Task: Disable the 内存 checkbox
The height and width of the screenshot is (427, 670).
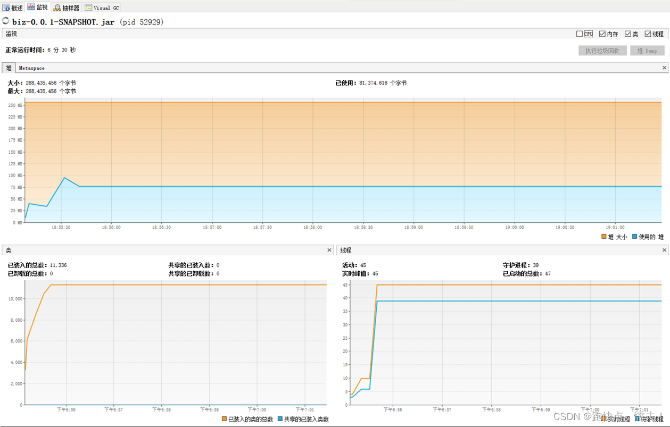Action: click(602, 34)
